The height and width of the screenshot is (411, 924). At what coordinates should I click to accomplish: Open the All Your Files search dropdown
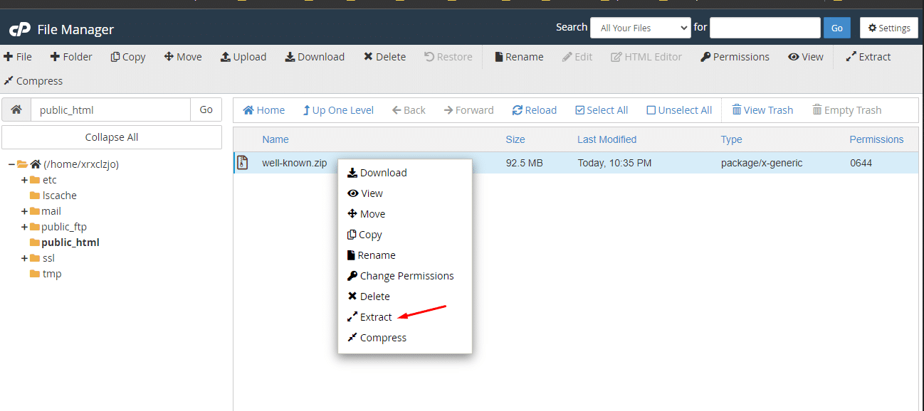tap(640, 28)
